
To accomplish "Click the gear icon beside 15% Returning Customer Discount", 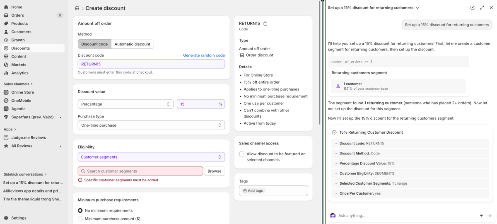I will coord(334,132).
